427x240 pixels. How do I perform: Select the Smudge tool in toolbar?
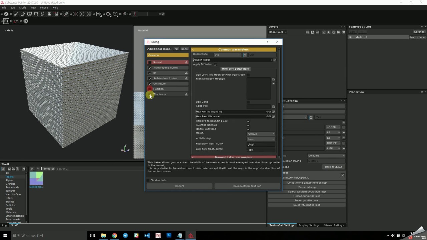coord(42,14)
